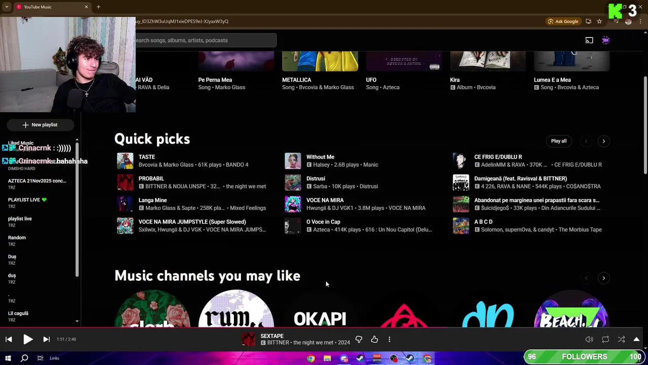Screen dimensions: 648x365
Task: Open Chrome three-dot menu
Action: click(x=641, y=21)
